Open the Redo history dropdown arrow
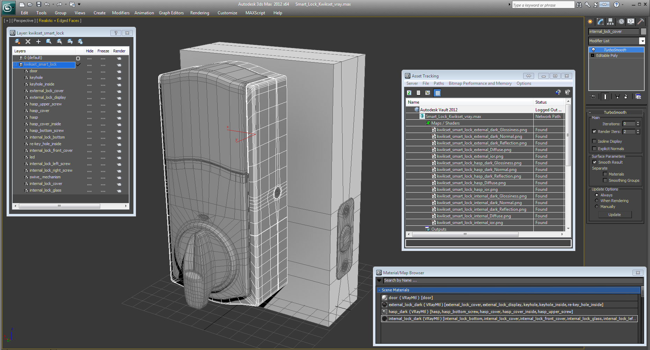The image size is (650, 350). point(66,5)
